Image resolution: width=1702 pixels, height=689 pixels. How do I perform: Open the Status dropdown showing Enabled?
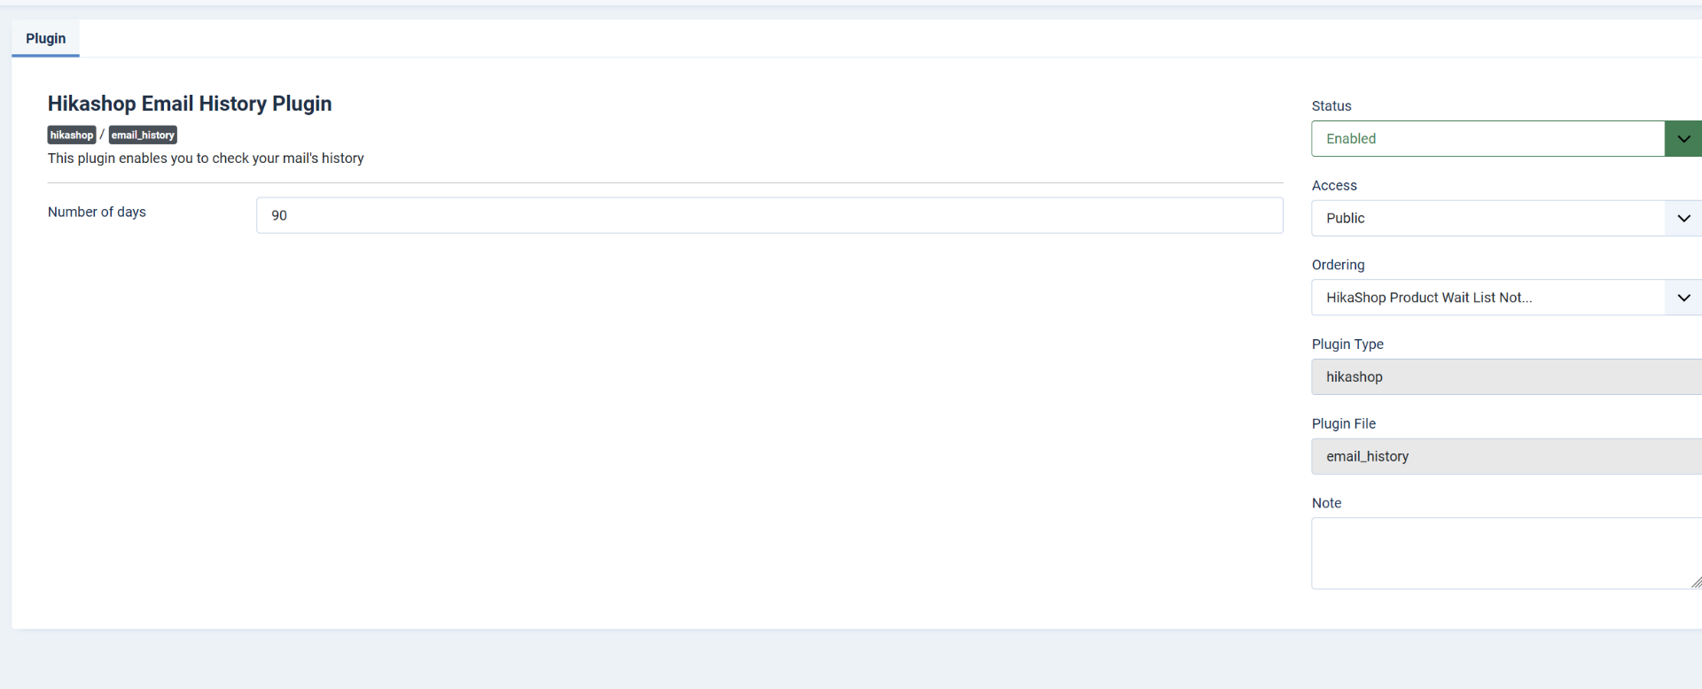pyautogui.click(x=1506, y=139)
